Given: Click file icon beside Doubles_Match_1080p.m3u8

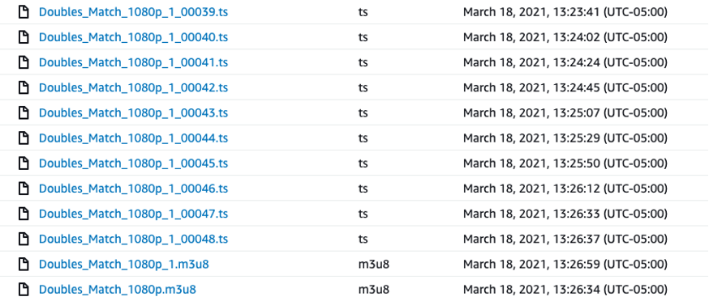Looking at the screenshot, I should (24, 289).
